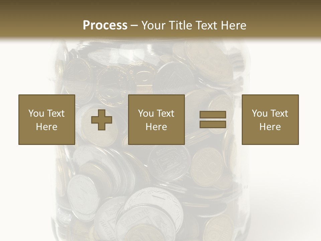
Task: Click the dash between Process and Your Title
Action: [x=134, y=25]
